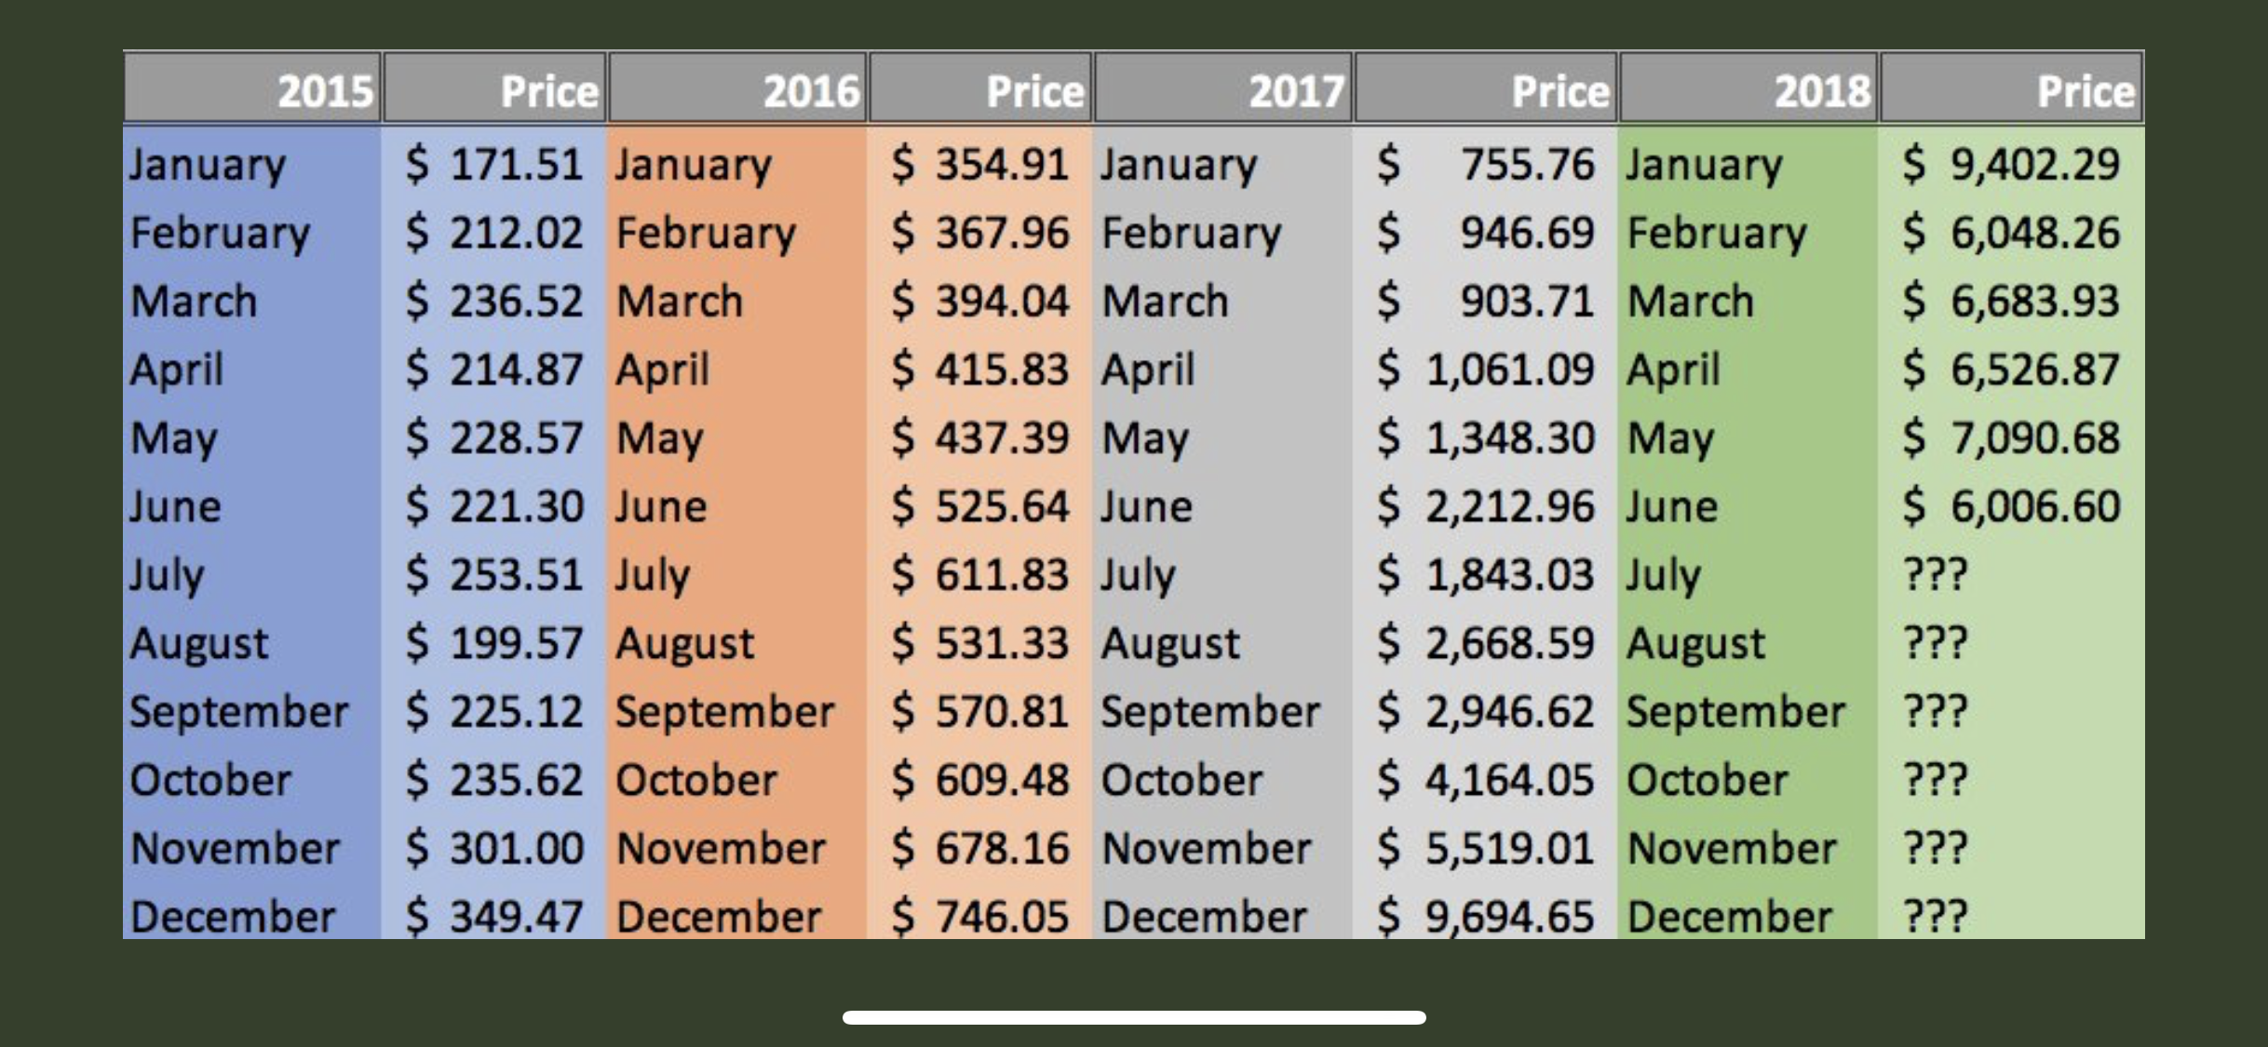This screenshot has height=1047, width=2268.
Task: Click the August cell under 2018
Action: [1748, 643]
